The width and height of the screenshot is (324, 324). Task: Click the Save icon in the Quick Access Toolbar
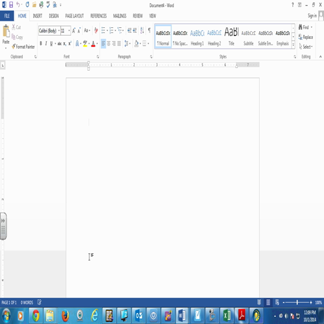(11, 5)
